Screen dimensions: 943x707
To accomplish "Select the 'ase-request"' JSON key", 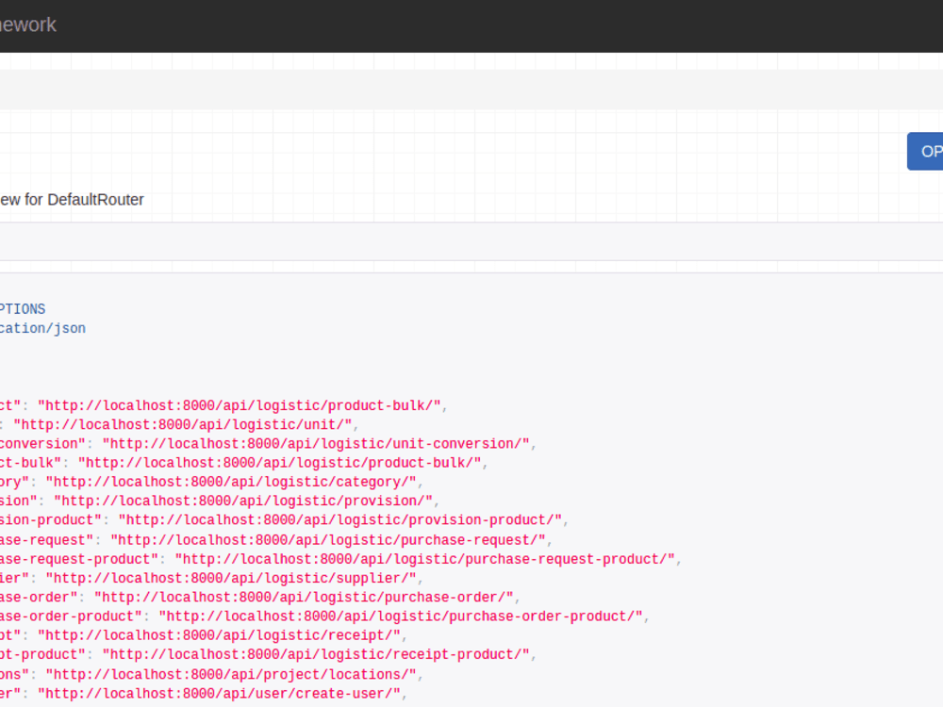I will click(47, 540).
